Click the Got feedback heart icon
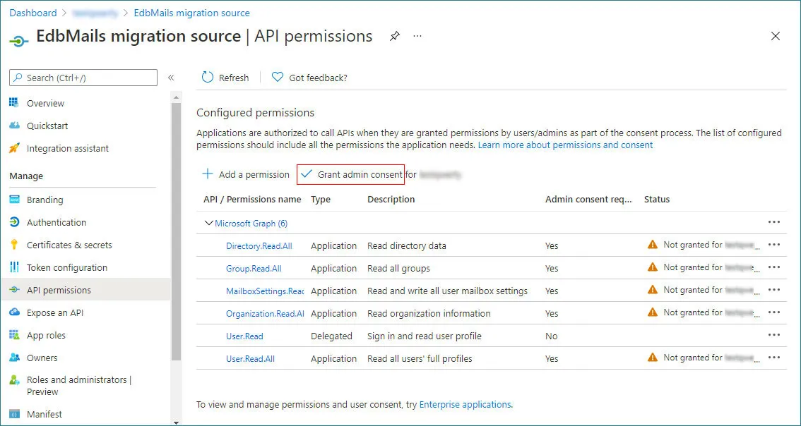The height and width of the screenshot is (426, 801). pyautogui.click(x=277, y=77)
